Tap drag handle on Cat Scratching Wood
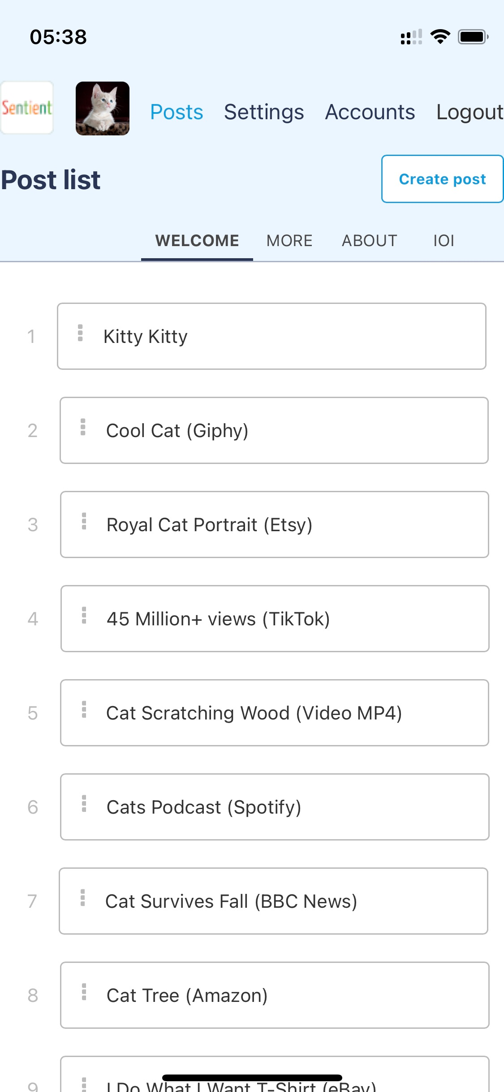Viewport: 504px width, 1092px height. point(84,710)
